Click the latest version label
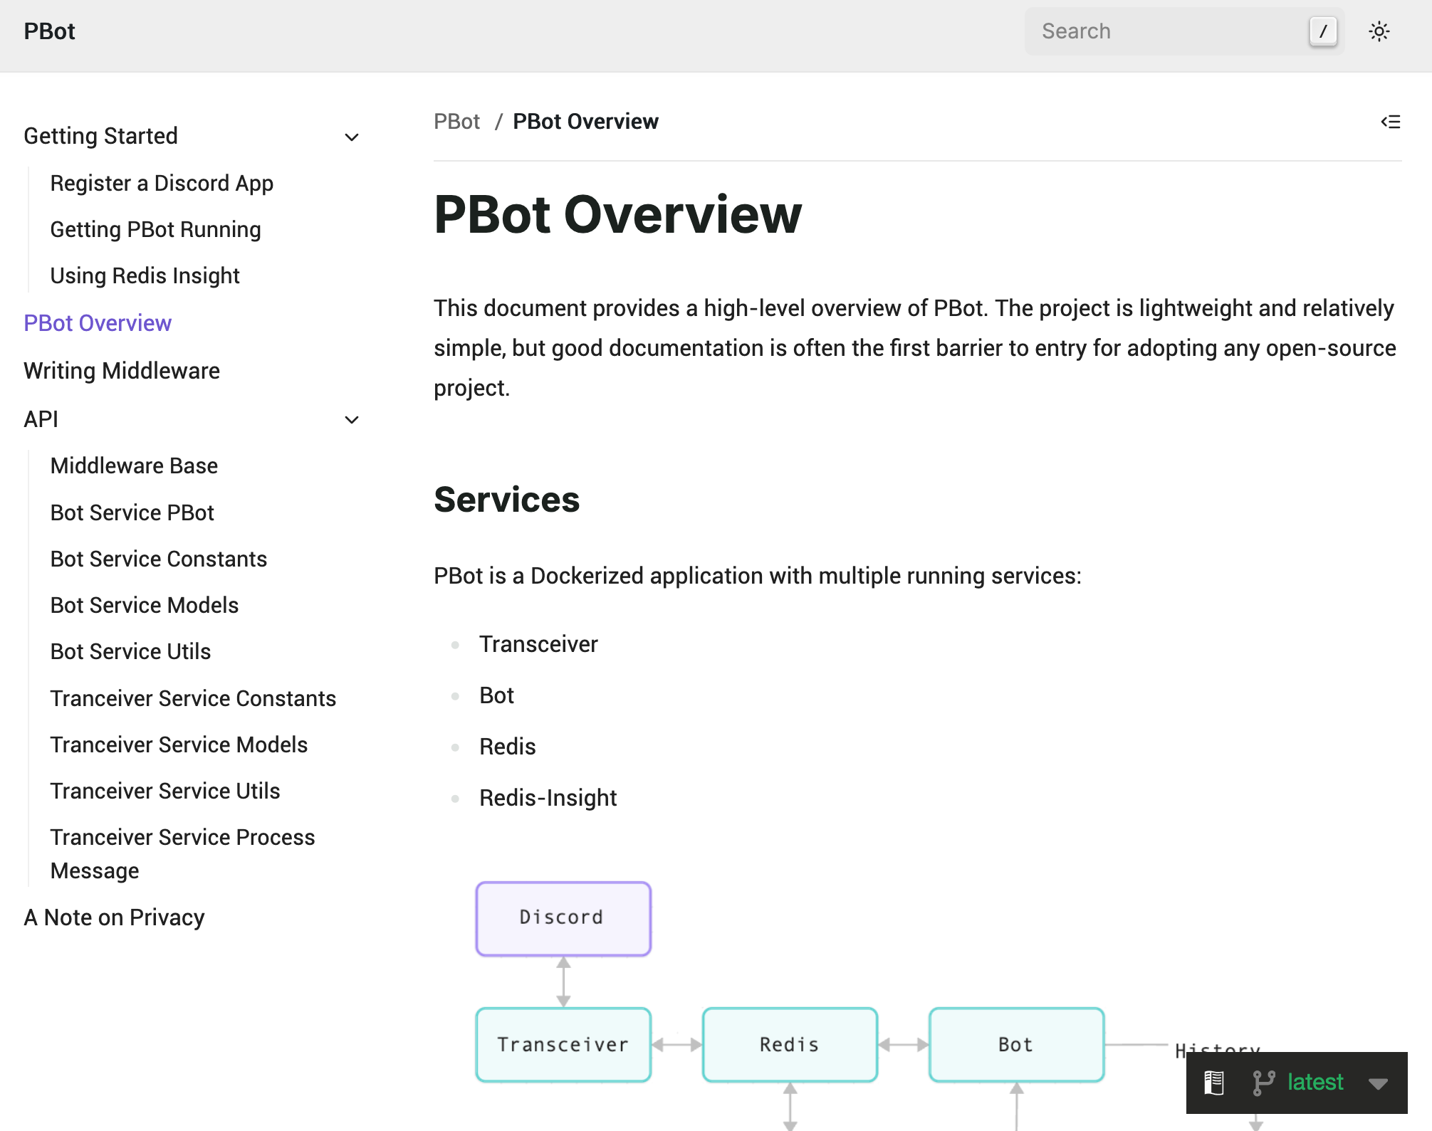1432x1131 pixels. point(1315,1082)
